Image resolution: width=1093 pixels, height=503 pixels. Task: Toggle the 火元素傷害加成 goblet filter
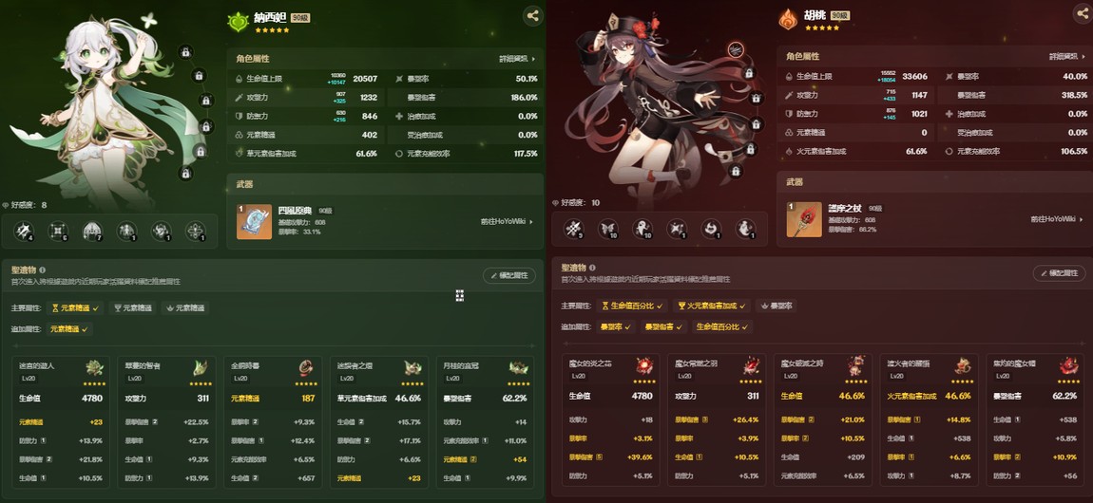(x=712, y=306)
